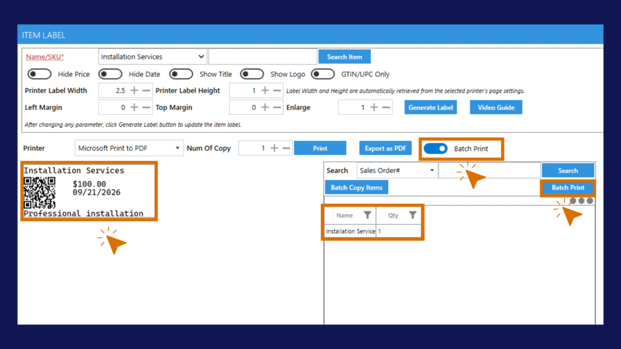The height and width of the screenshot is (349, 621).
Task: Increase Enlarge value with plus icon
Action: click(374, 107)
